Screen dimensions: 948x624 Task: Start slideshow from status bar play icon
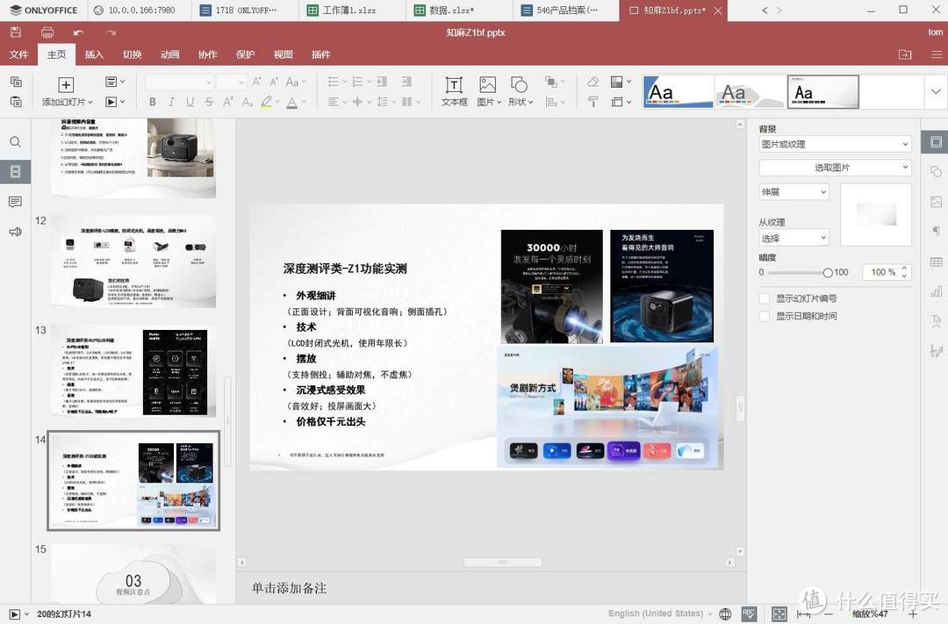pyautogui.click(x=15, y=613)
